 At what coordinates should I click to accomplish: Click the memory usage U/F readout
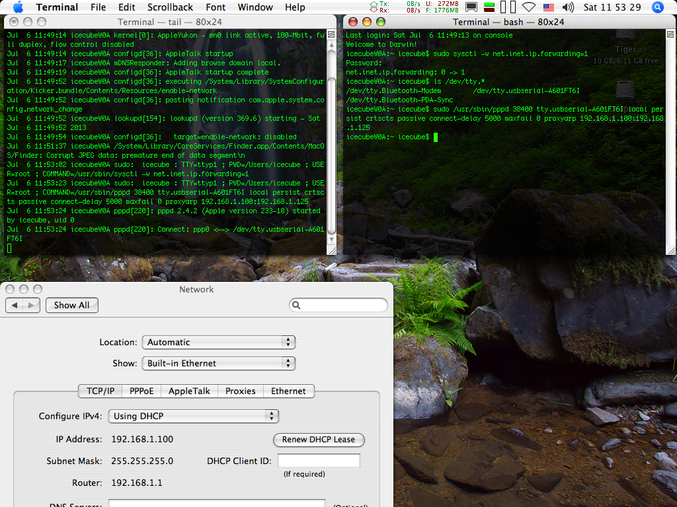442,7
